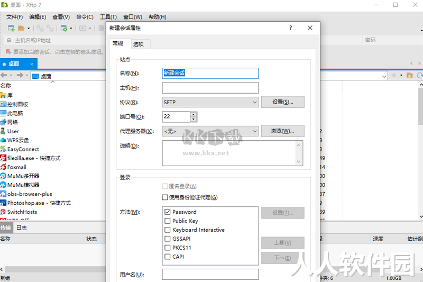This screenshot has height=282, width=423.
Task: Check the Keyboard Interactive method
Action: tap(168, 230)
